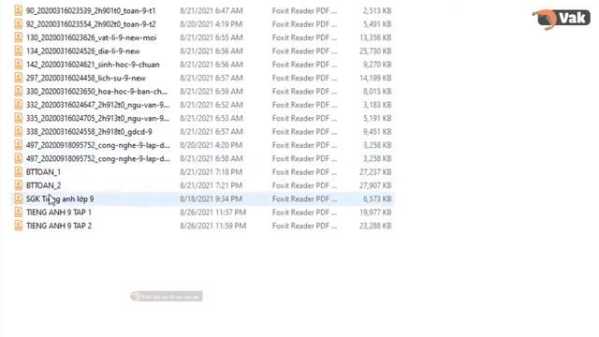
Task: Select the PDF icon of the dia-li-9-new file
Action: click(19, 51)
